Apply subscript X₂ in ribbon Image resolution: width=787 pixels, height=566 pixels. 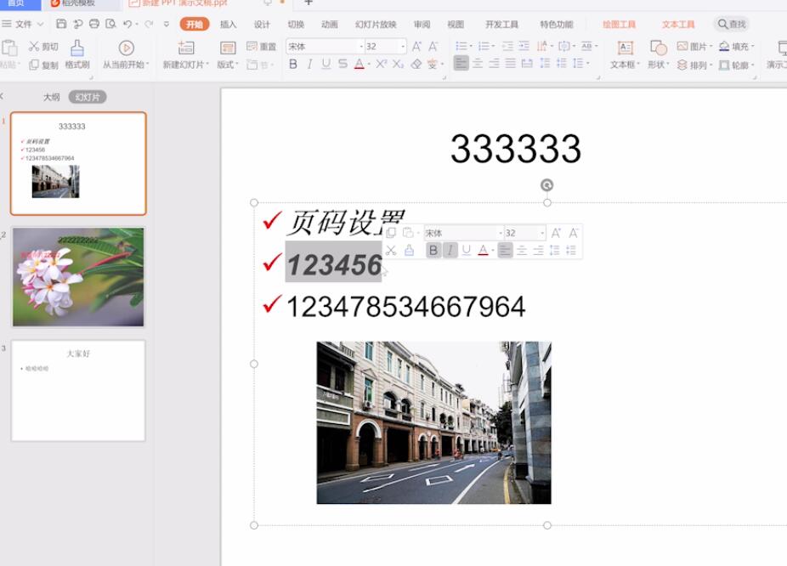pos(398,64)
